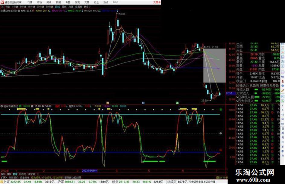
Task: Click the 多 shortcut in the right sidebar
Action: (283, 147)
